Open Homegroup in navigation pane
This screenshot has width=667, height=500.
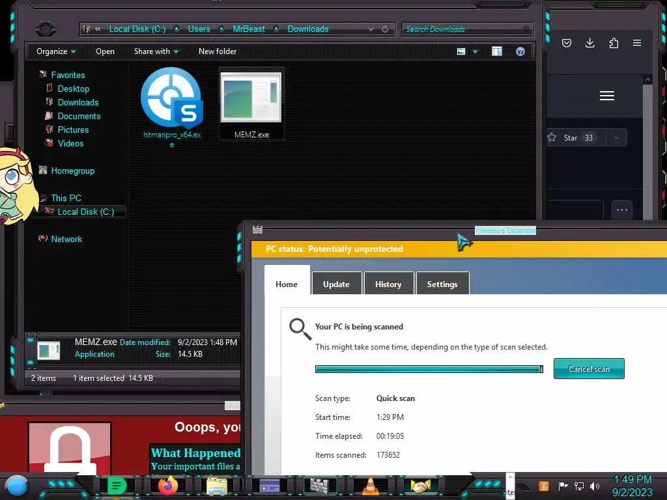tap(72, 171)
